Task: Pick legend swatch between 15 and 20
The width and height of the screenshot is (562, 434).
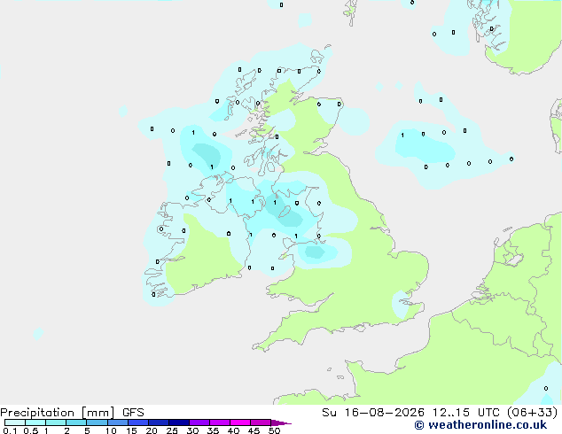Action: pyautogui.click(x=138, y=422)
